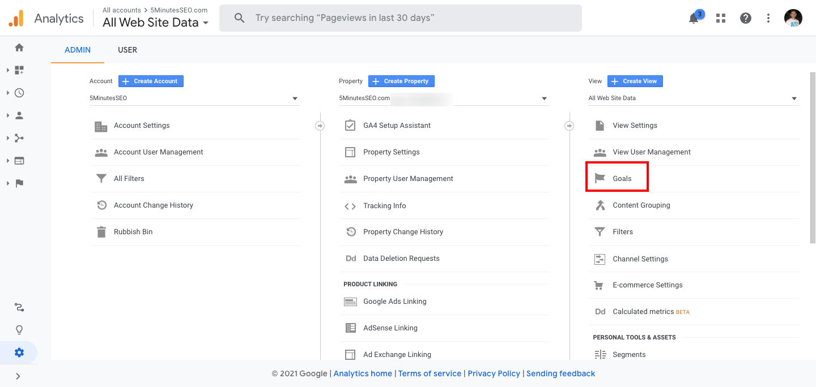Open the Property selector dropdown
The image size is (816, 387).
tap(444, 98)
